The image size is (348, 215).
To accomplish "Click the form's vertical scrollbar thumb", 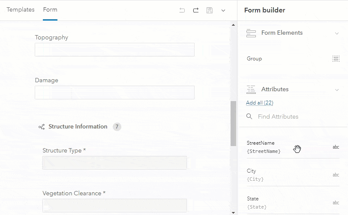I will pyautogui.click(x=233, y=123).
